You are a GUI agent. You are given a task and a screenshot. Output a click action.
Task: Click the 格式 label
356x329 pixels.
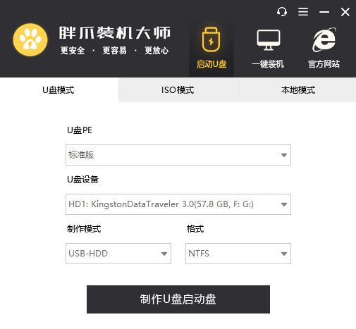[195, 229]
